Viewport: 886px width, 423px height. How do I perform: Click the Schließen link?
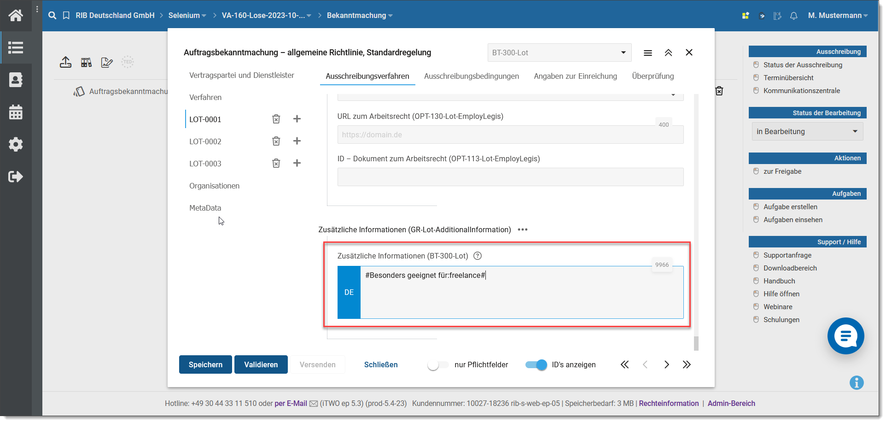(x=381, y=364)
